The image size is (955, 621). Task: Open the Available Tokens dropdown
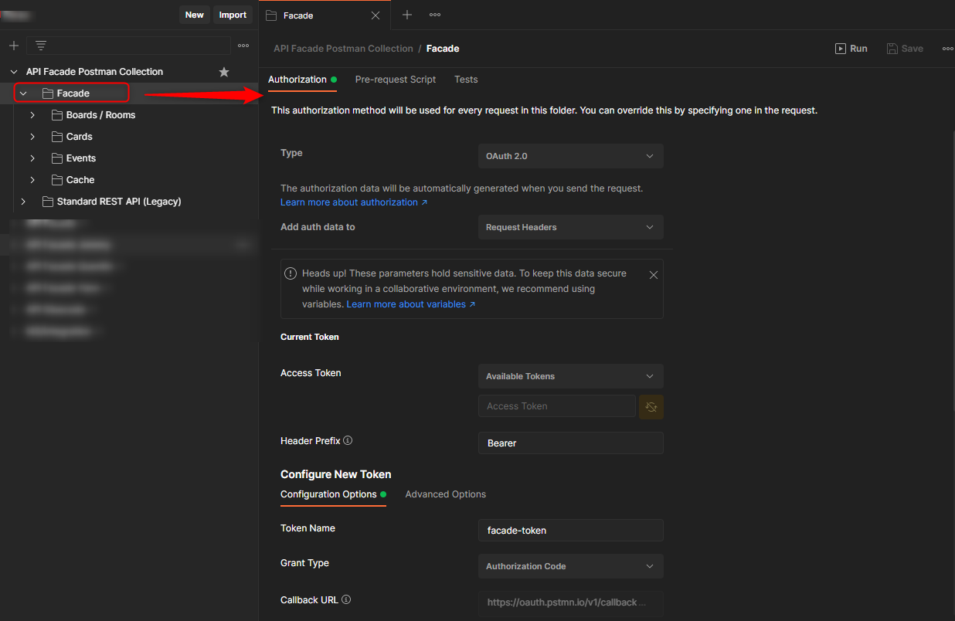coord(570,376)
